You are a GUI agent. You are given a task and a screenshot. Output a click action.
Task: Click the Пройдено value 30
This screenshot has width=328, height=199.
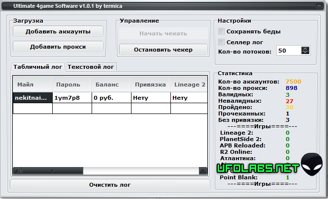pos(290,107)
